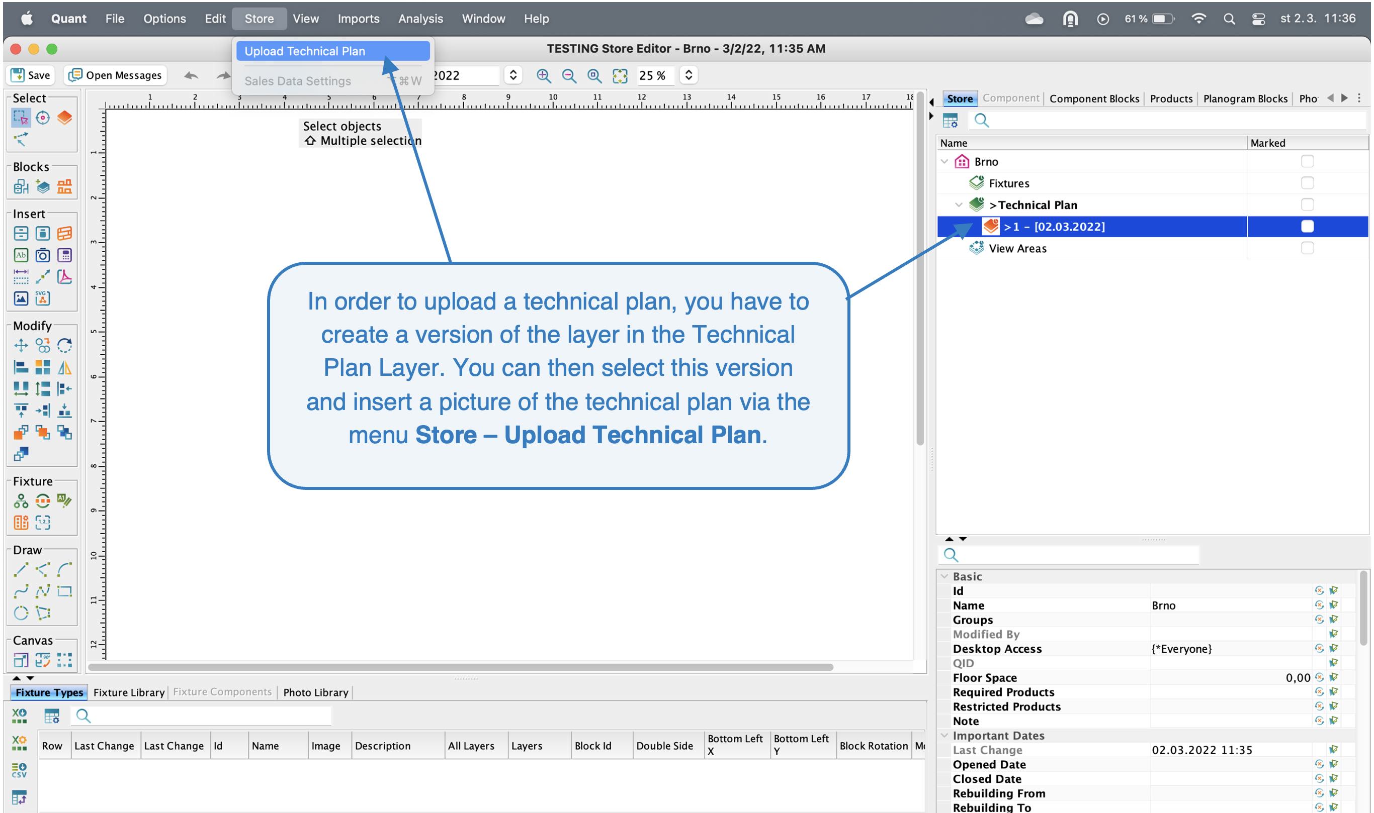This screenshot has width=1374, height=813.
Task: Switch to the Photo Library tab
Action: [316, 692]
